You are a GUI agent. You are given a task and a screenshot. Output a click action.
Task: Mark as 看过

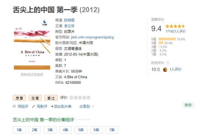[x=51, y=98]
